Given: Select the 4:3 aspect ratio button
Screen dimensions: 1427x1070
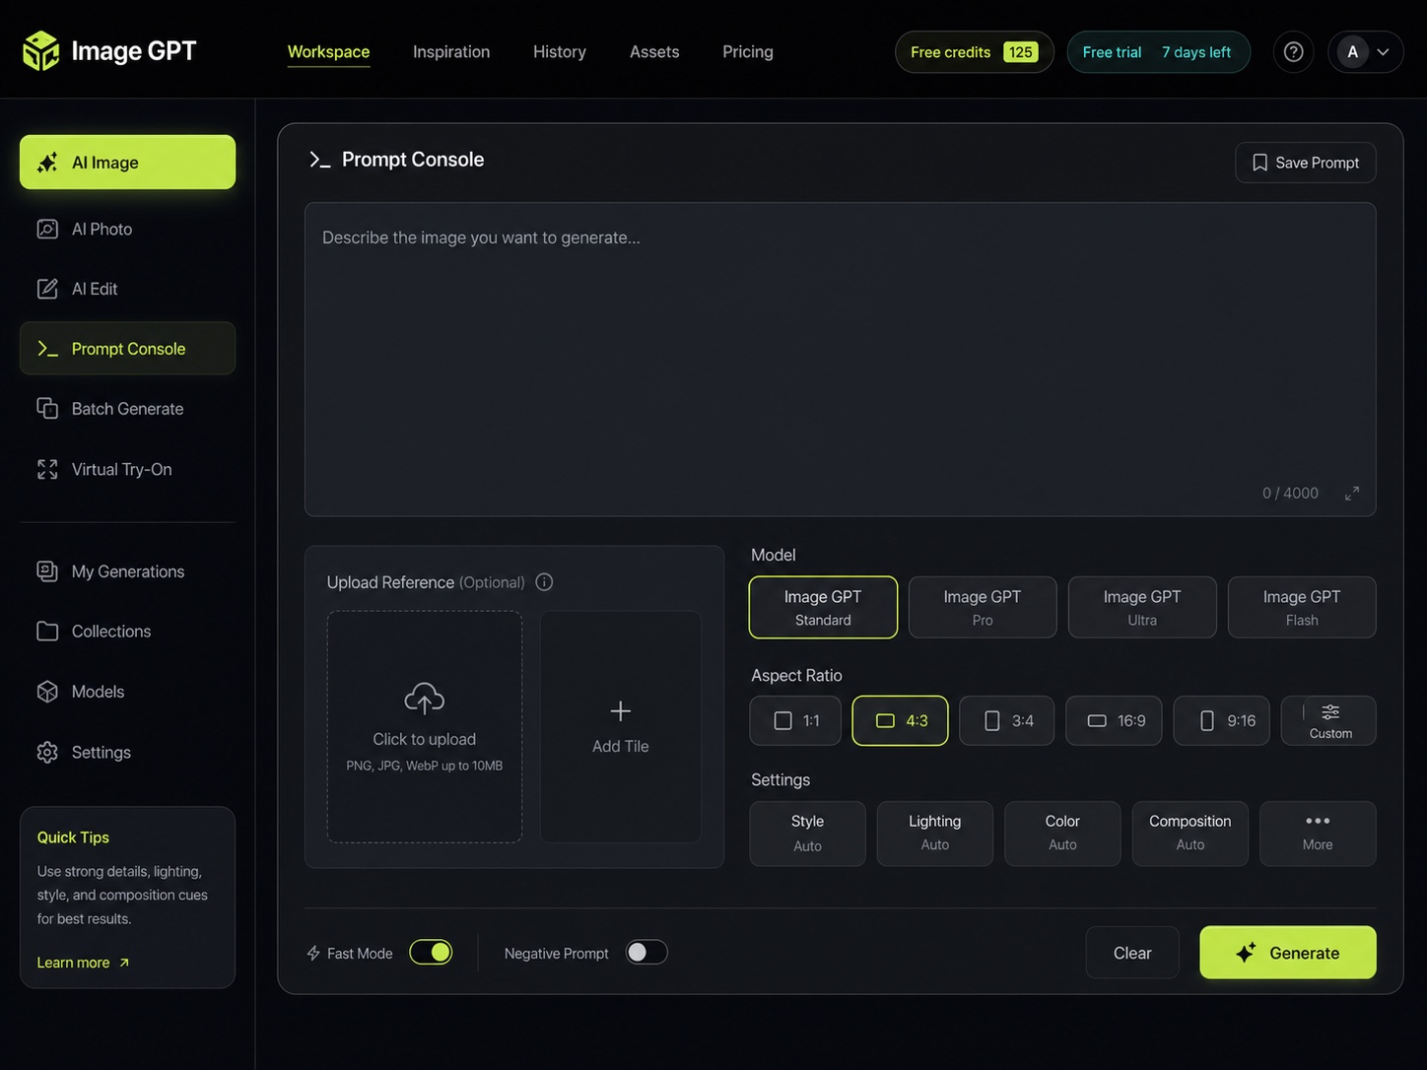Looking at the screenshot, I should [900, 720].
